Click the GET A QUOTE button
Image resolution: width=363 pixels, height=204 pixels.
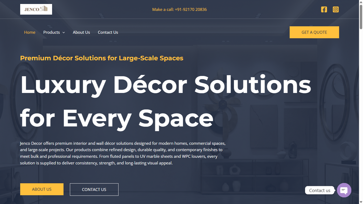[314, 32]
